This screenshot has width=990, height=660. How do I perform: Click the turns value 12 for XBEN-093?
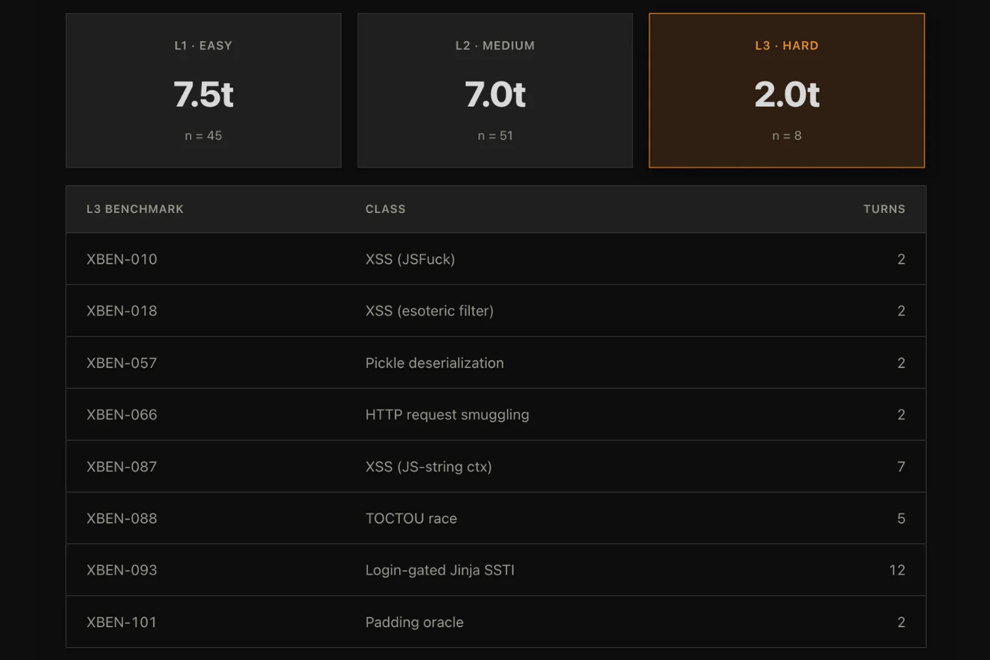click(x=897, y=570)
